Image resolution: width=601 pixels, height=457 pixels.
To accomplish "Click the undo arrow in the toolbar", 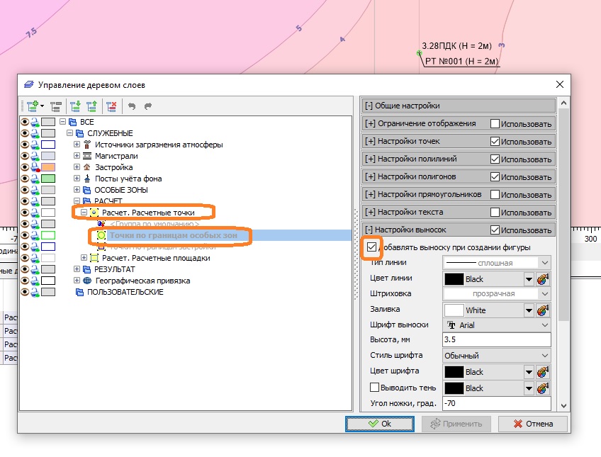I will (x=132, y=106).
